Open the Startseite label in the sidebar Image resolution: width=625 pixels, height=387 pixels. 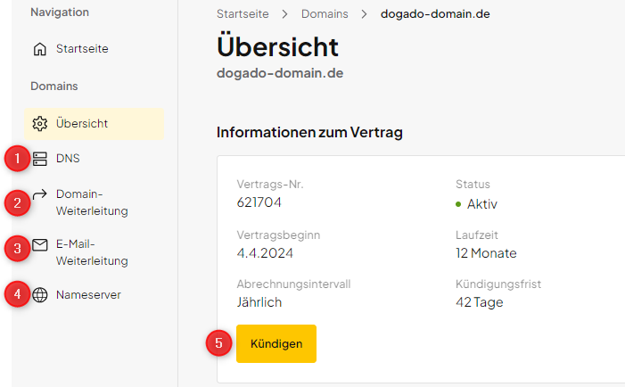pos(82,49)
